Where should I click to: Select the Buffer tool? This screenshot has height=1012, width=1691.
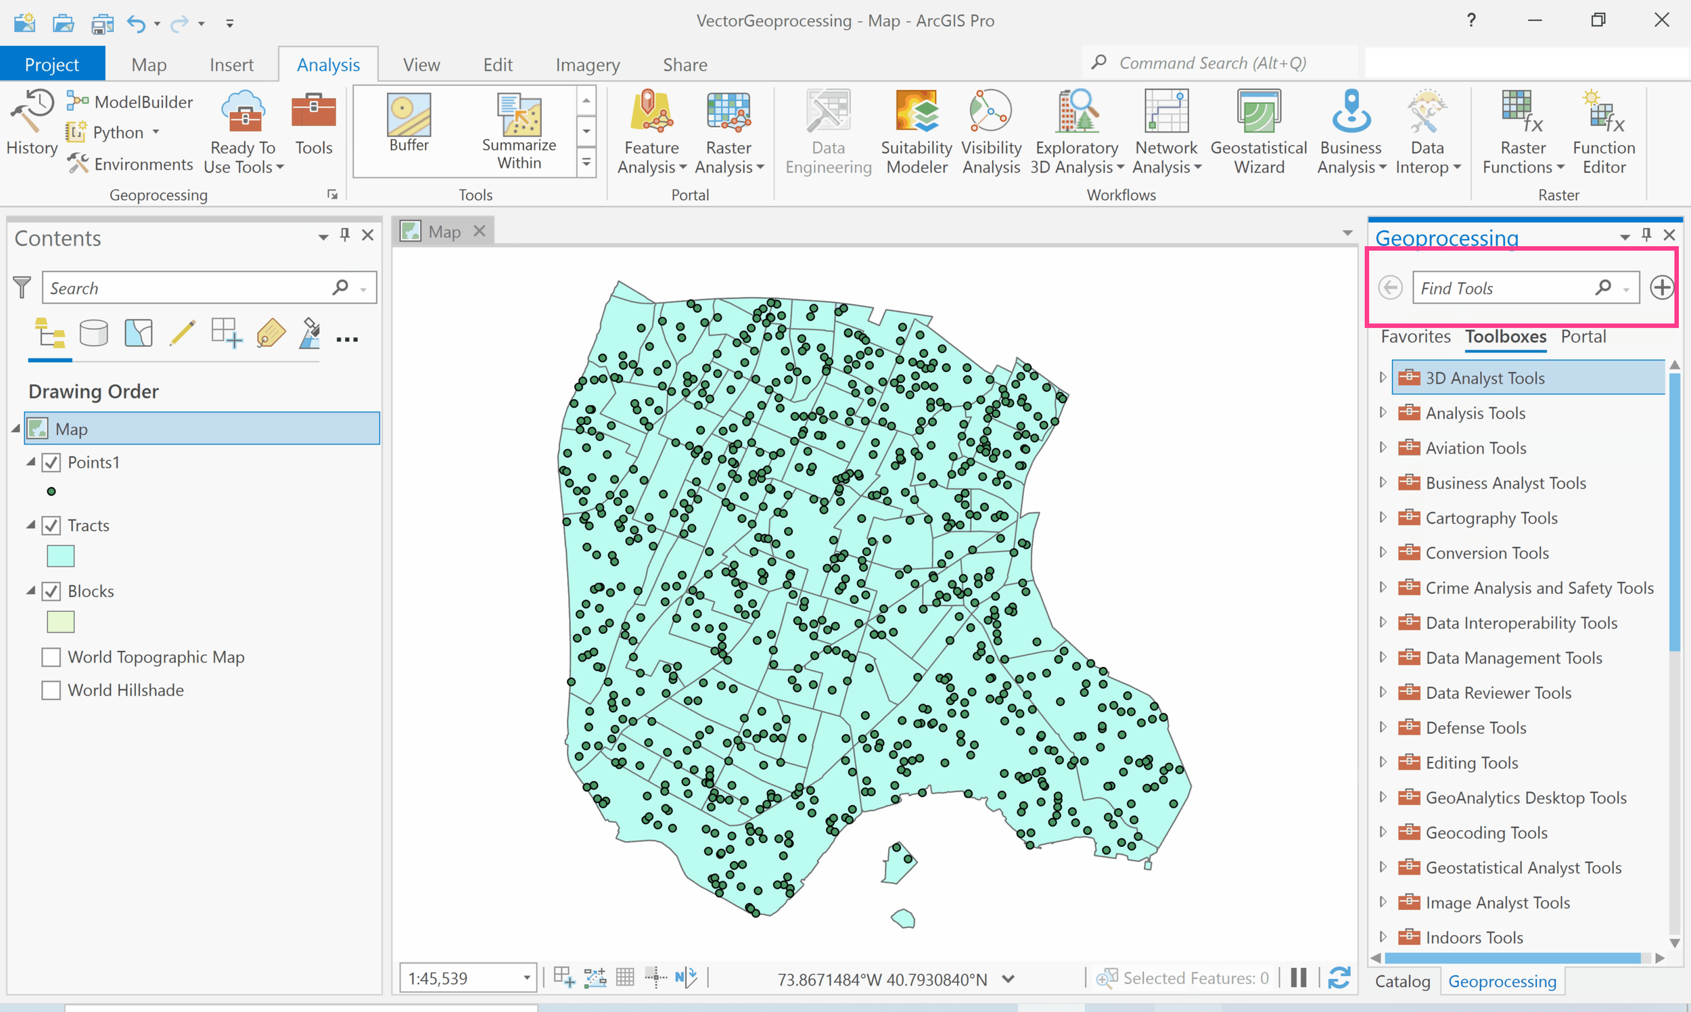408,130
